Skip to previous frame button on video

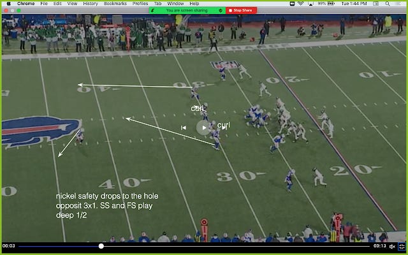[x=184, y=127]
